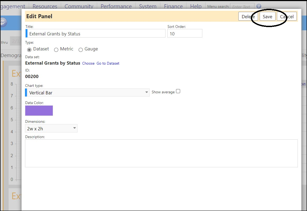Enable the Show average checkbox
The image size is (307, 211).
coord(178,91)
